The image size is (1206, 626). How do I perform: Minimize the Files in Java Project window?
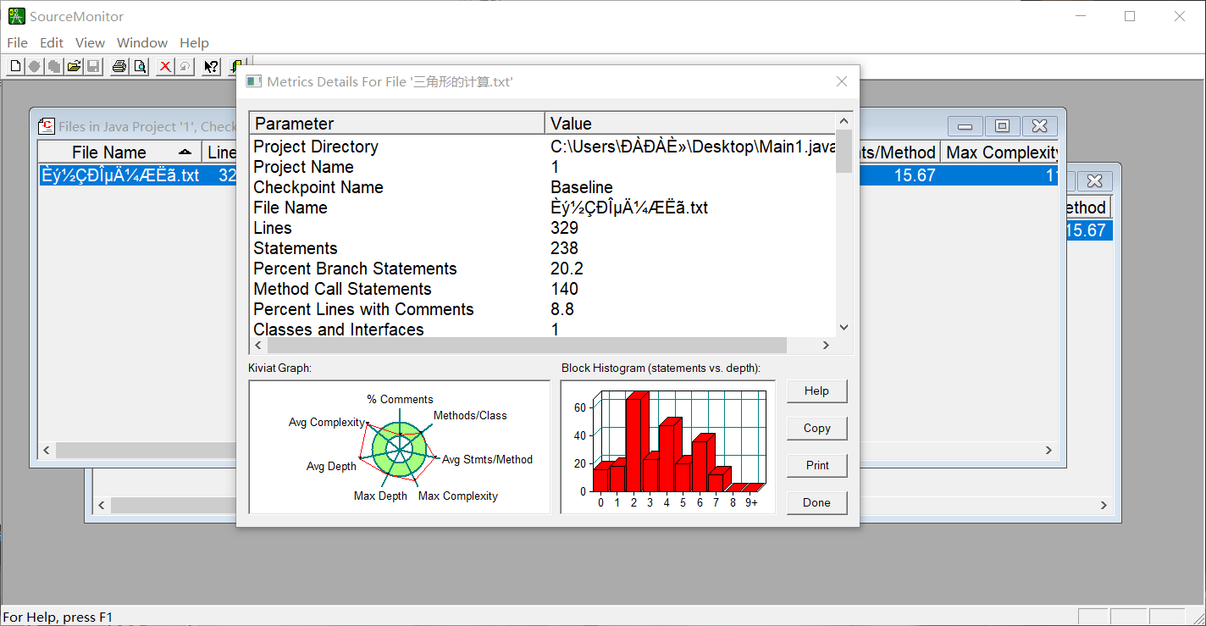pyautogui.click(x=965, y=126)
